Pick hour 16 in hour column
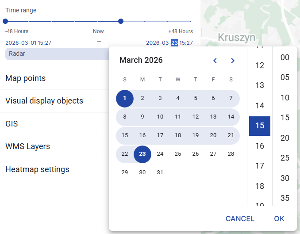 pos(260,146)
